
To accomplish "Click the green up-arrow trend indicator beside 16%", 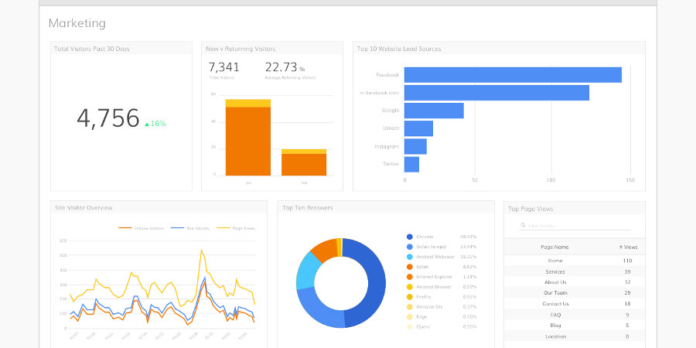I will (x=147, y=124).
